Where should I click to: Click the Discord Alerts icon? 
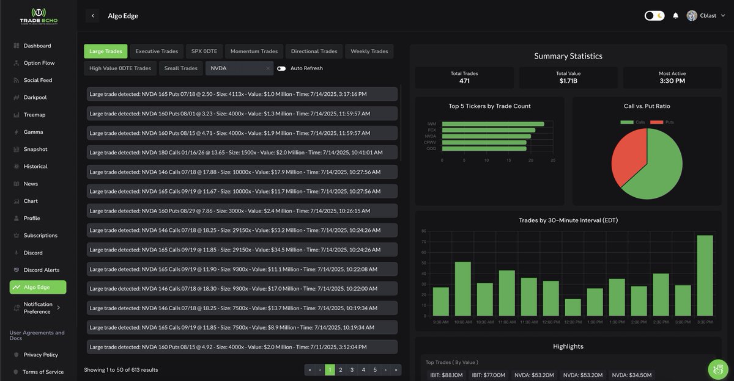pos(17,270)
